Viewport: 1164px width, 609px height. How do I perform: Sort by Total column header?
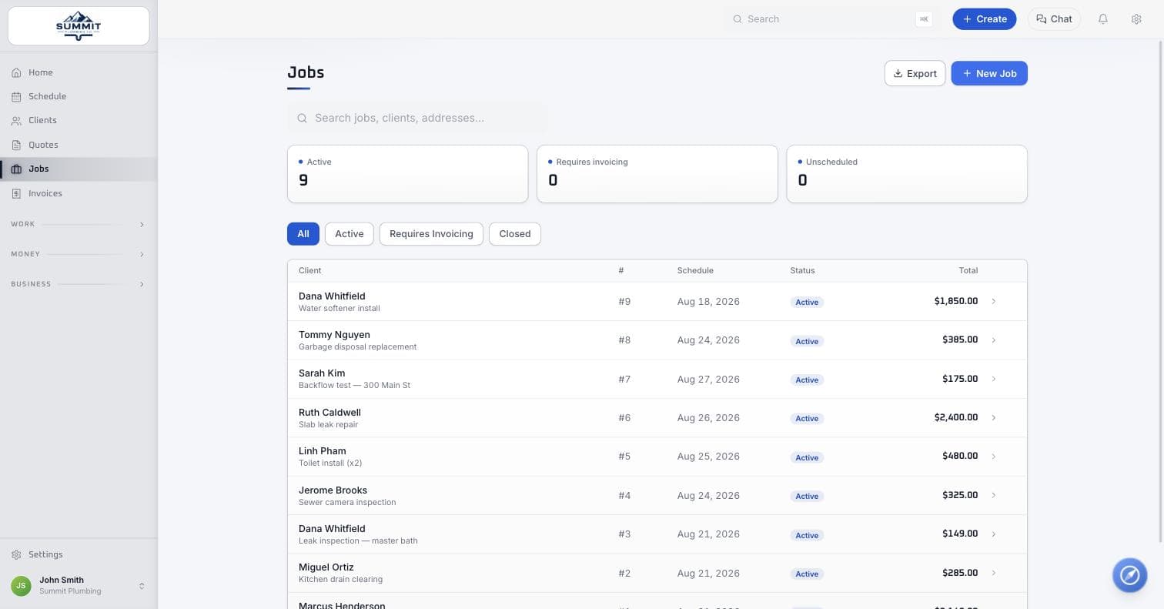(x=968, y=270)
